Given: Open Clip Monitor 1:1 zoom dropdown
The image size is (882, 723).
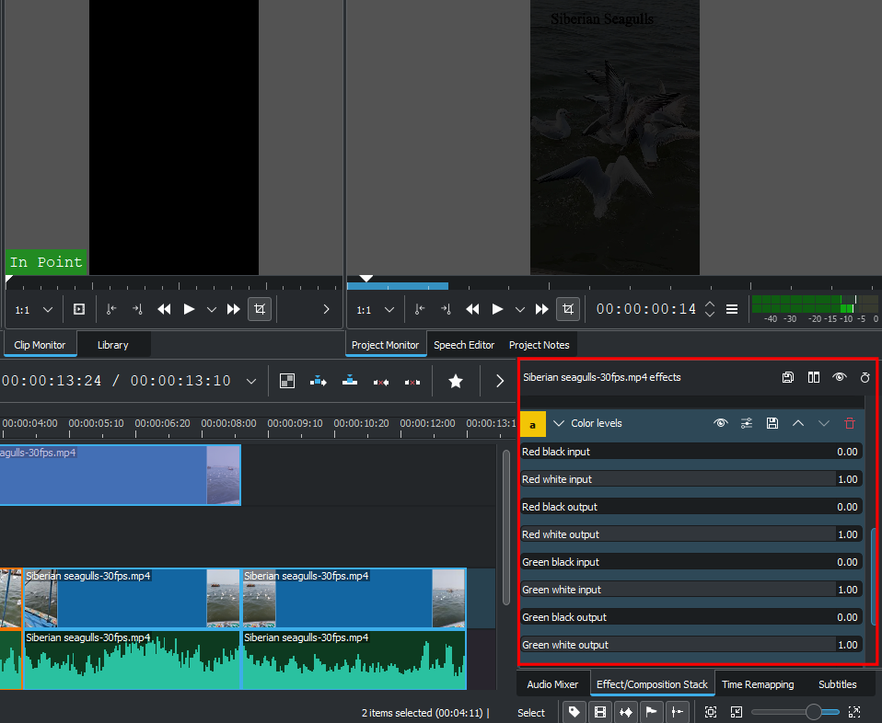Looking at the screenshot, I should tap(48, 310).
